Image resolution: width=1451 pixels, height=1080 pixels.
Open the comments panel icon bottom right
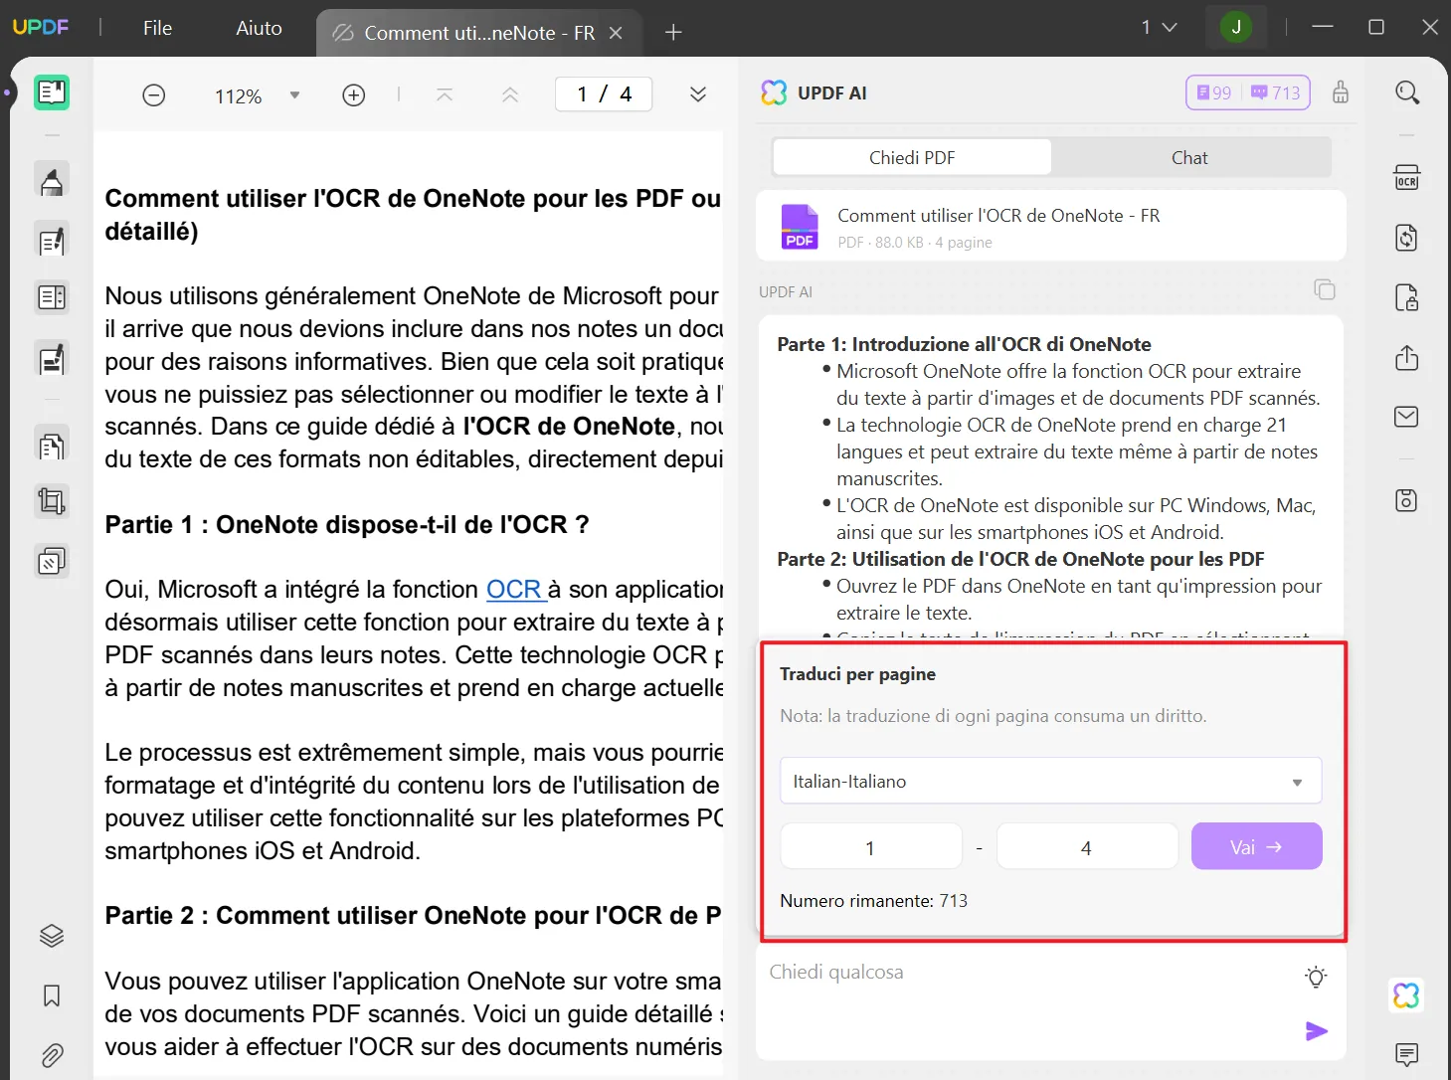coord(1406,1055)
